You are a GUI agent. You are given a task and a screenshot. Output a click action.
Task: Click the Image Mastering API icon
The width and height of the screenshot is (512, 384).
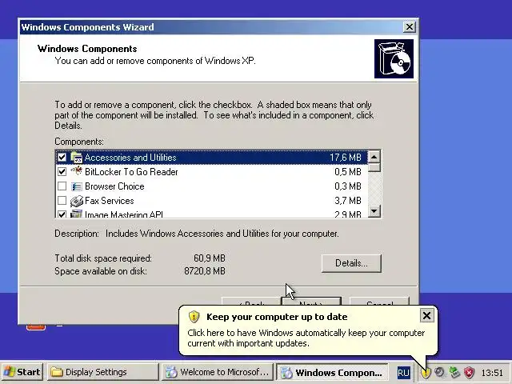[x=77, y=214]
